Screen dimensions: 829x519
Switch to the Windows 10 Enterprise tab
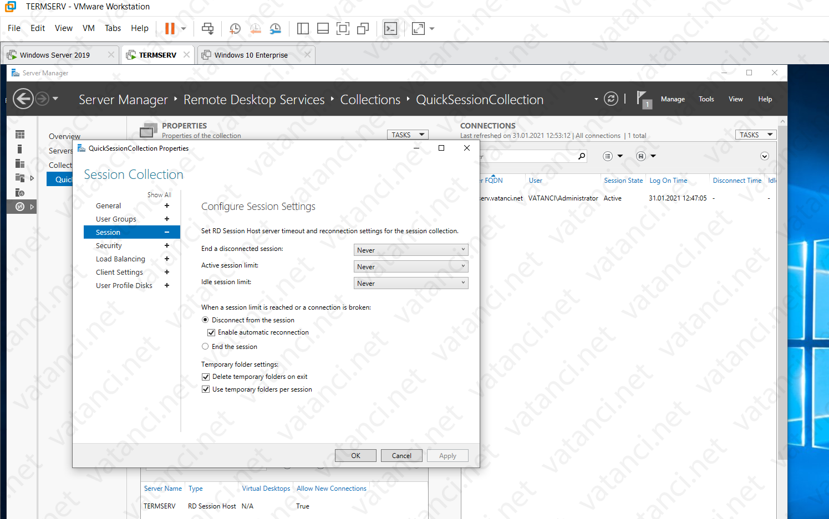point(251,55)
